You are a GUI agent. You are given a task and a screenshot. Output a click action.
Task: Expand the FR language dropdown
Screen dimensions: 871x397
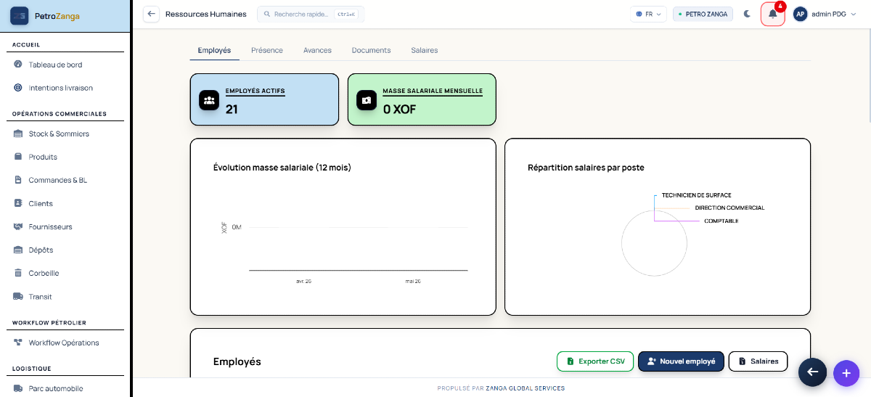click(x=648, y=14)
